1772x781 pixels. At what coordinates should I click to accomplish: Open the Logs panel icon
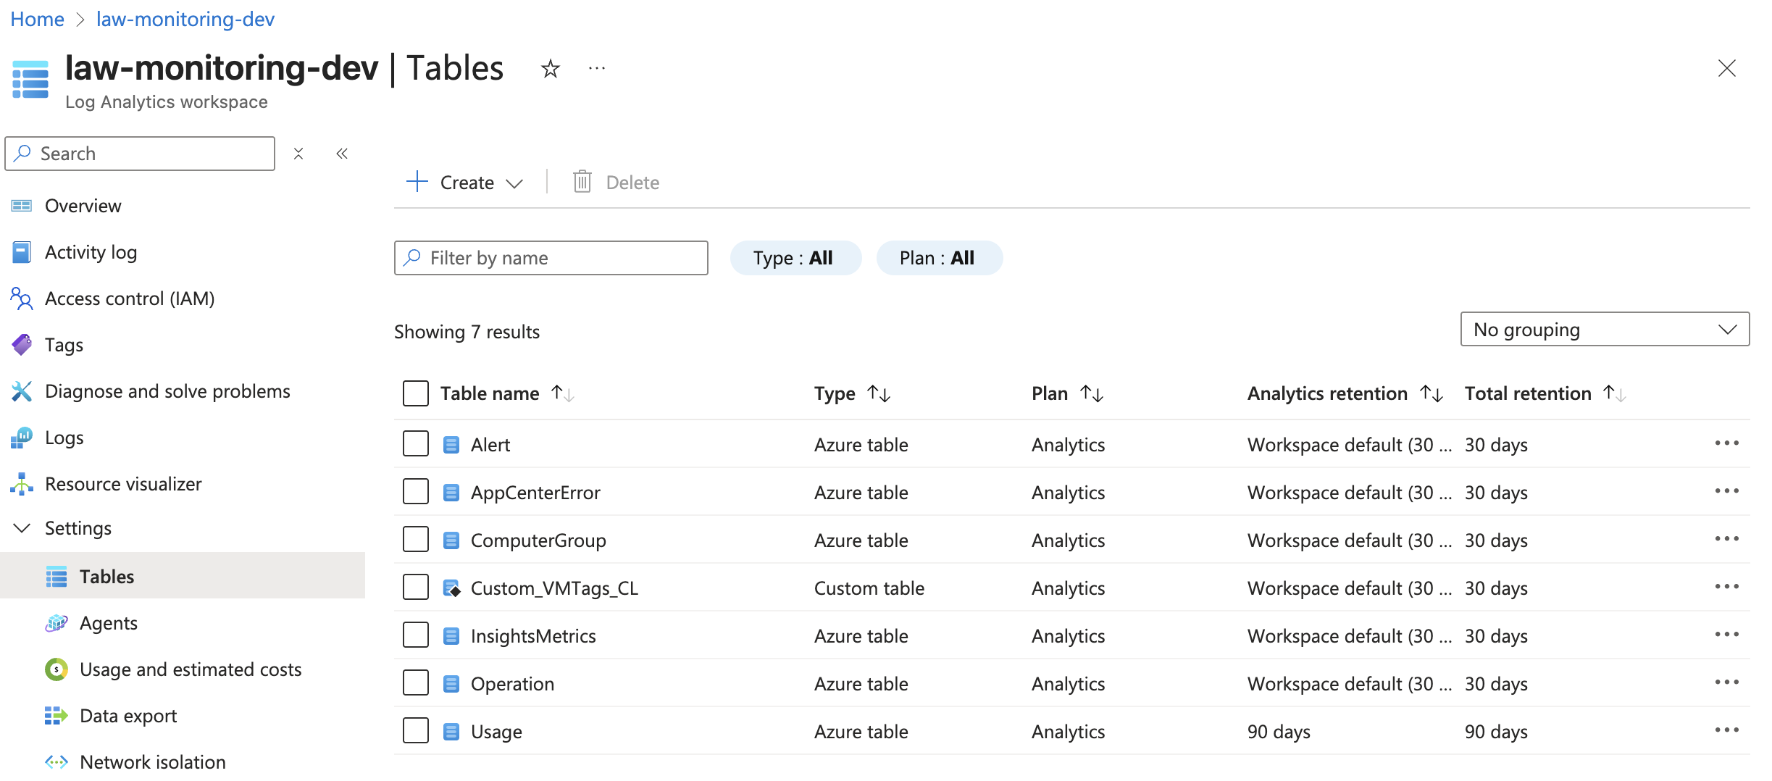pos(21,437)
